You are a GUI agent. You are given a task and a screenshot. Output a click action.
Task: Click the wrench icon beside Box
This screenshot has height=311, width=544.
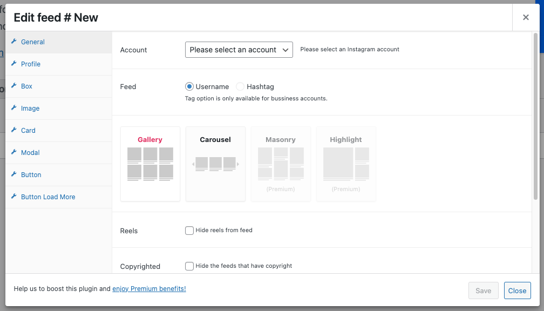(x=14, y=86)
